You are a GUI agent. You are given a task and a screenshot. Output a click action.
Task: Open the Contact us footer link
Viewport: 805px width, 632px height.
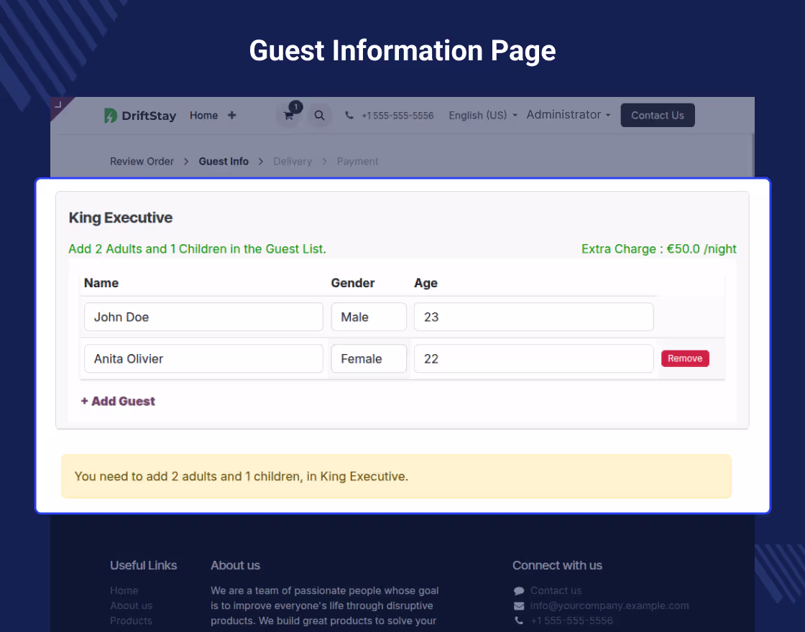point(556,591)
